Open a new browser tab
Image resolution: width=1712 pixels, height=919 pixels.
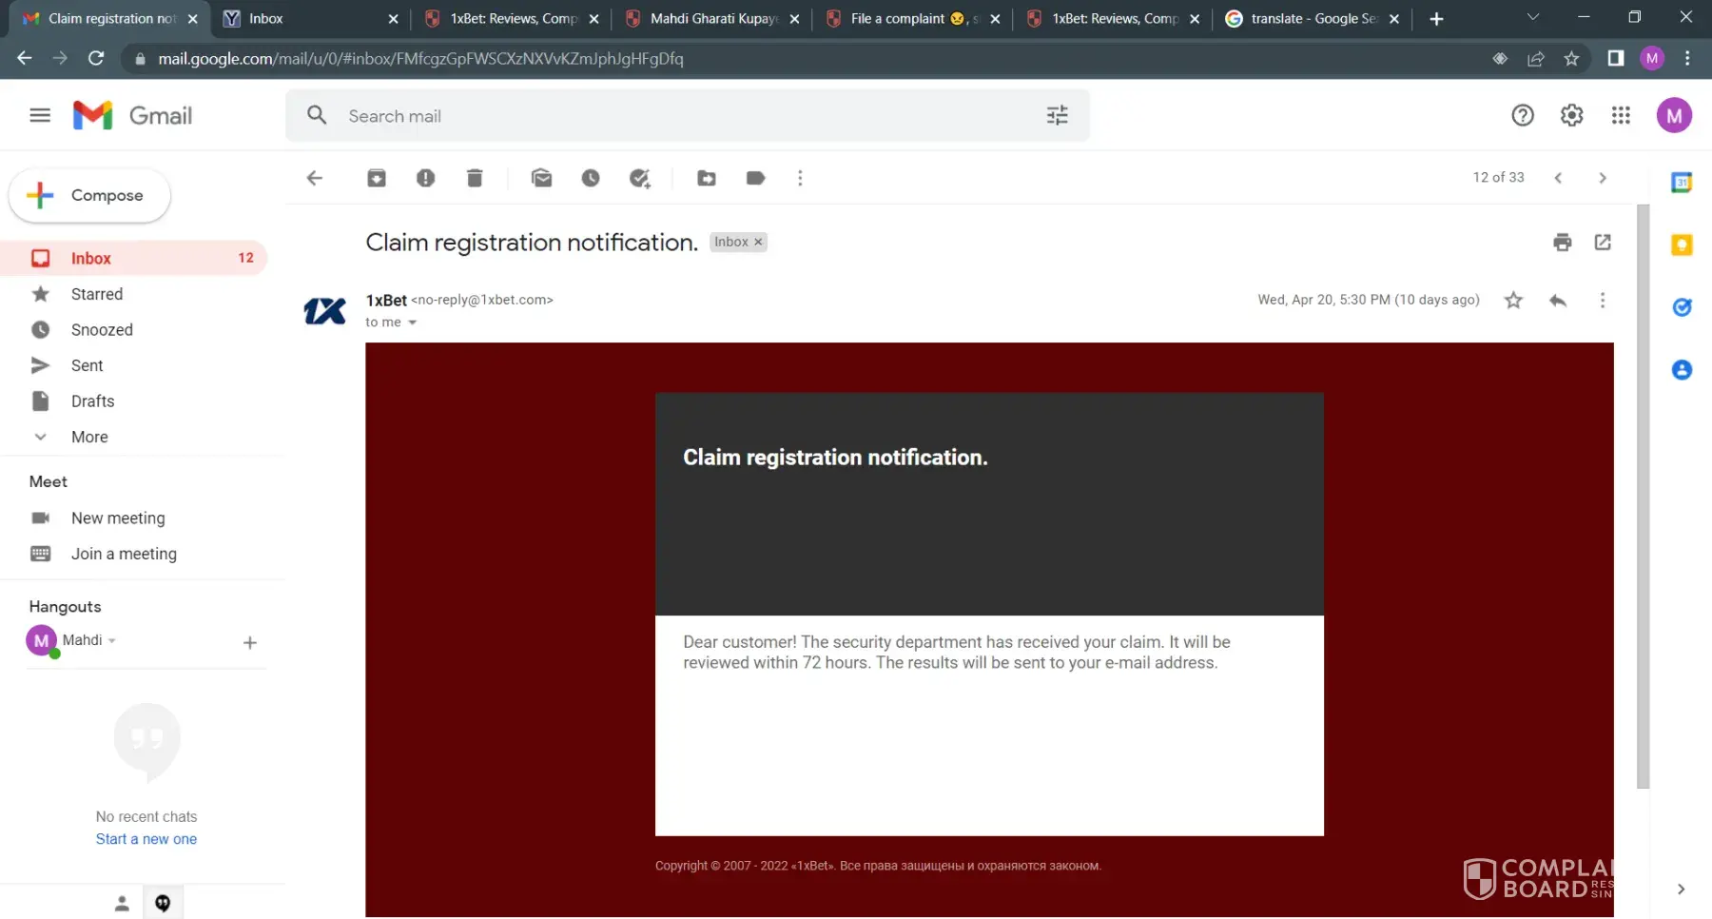tap(1436, 19)
